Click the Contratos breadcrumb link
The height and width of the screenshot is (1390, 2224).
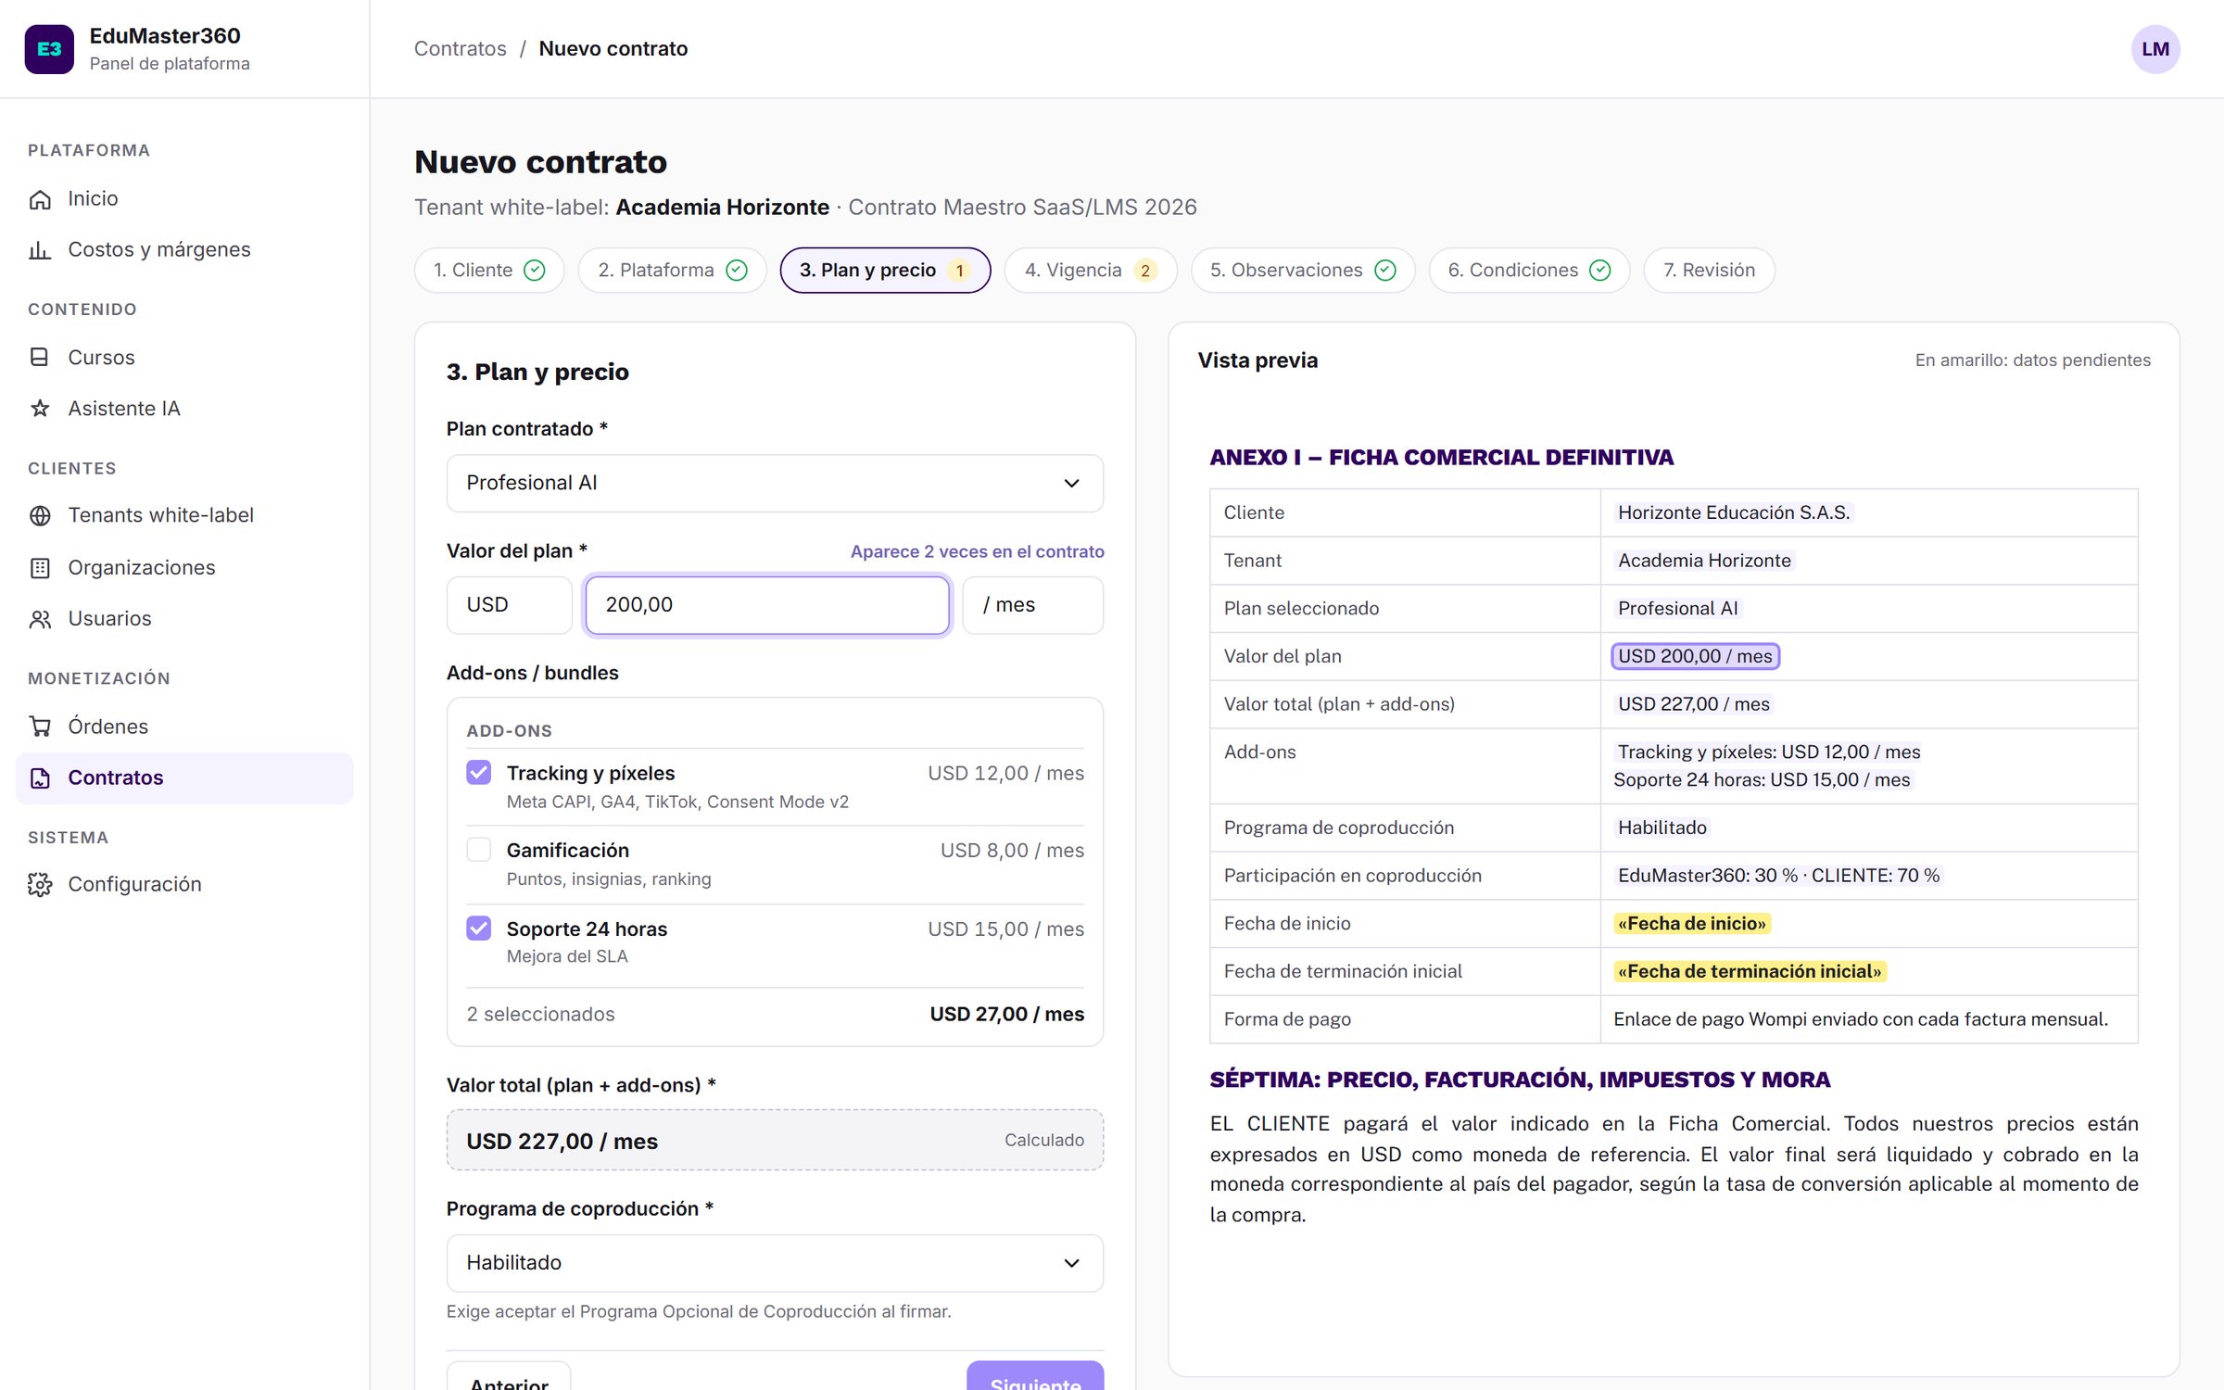click(x=460, y=49)
